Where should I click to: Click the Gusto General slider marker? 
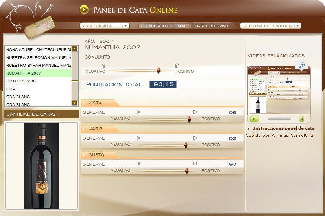coord(187,171)
